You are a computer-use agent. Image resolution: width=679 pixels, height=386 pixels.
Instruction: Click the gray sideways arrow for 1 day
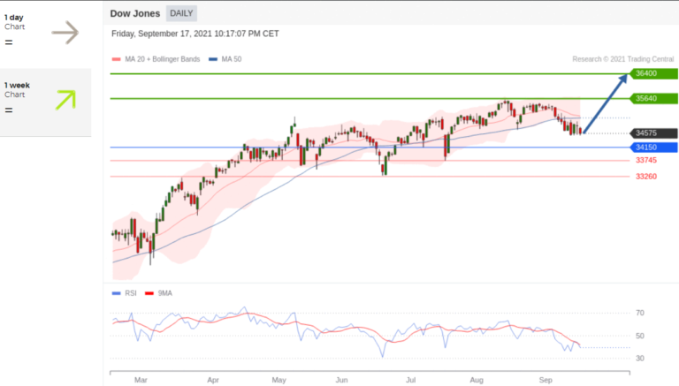[65, 33]
